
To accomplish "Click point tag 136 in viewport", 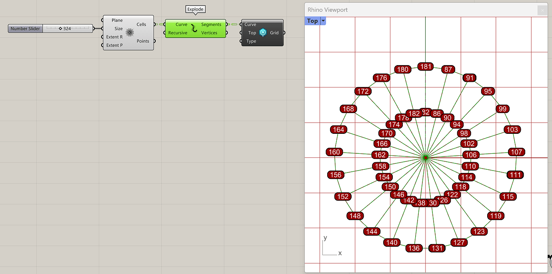I will pyautogui.click(x=414, y=248).
